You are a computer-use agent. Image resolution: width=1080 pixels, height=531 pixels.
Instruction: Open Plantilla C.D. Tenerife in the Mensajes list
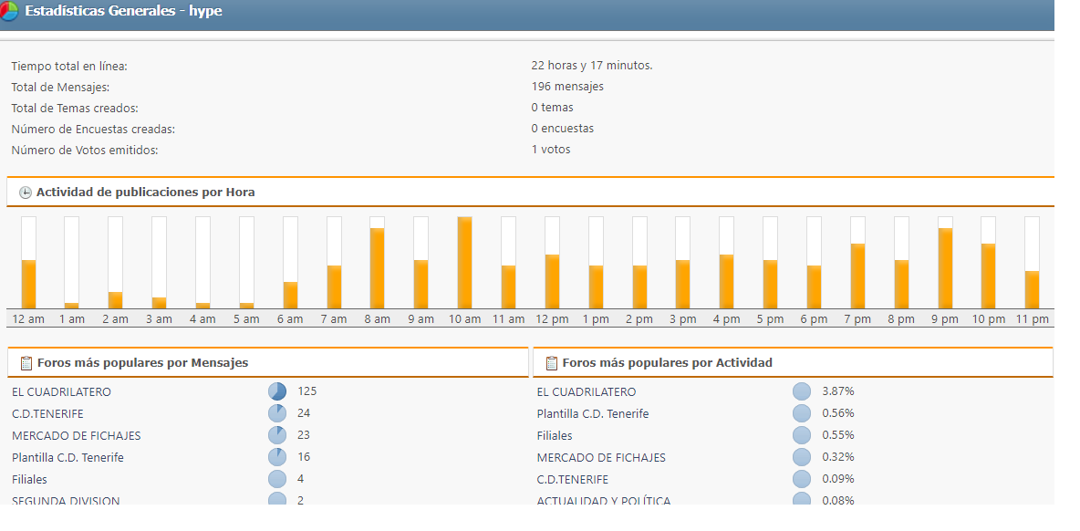67,457
